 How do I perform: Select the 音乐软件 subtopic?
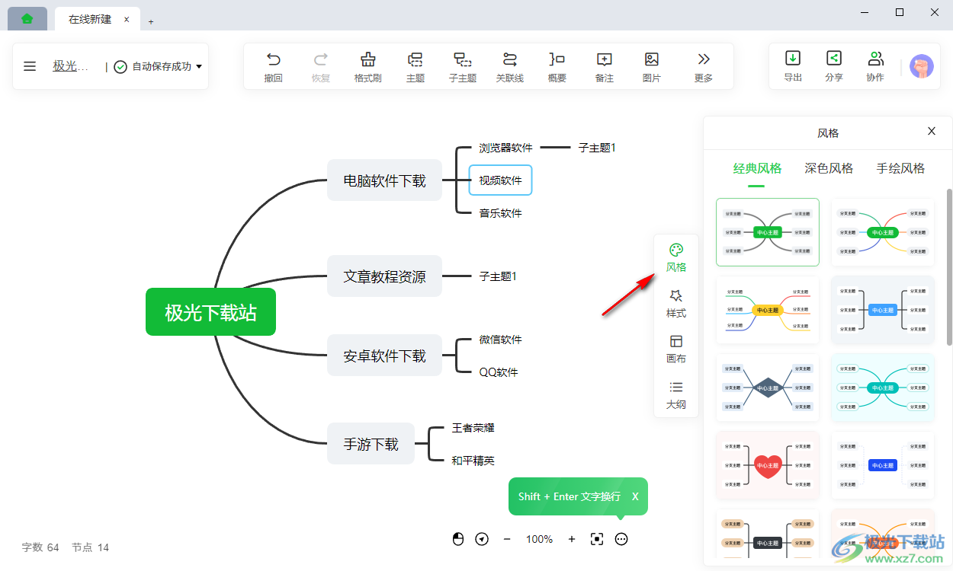tap(500, 213)
